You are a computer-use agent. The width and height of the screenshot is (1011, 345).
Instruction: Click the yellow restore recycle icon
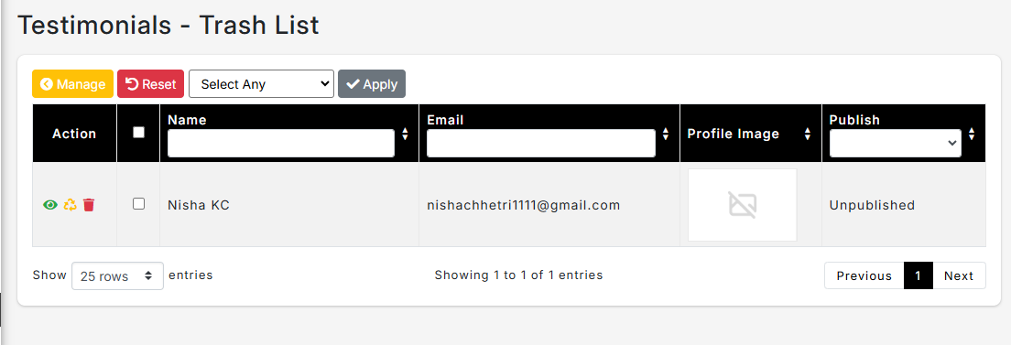70,205
